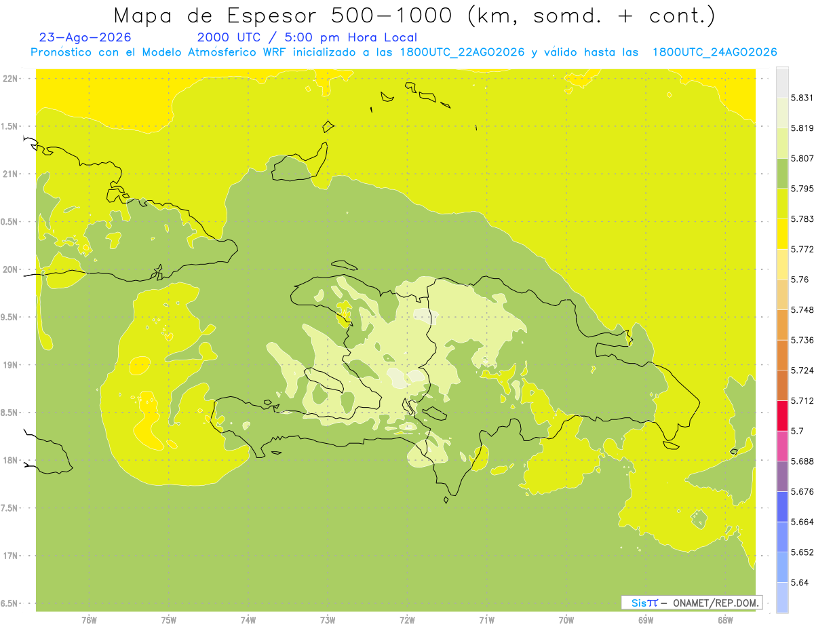Viewport: 814px width, 629px height.
Task: Click the latitude label '17N'
Action: (9, 556)
